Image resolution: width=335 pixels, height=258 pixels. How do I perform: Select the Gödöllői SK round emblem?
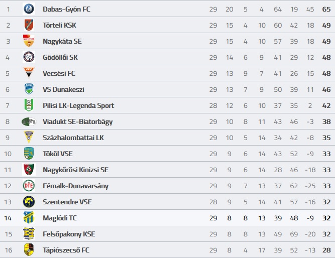(x=29, y=57)
